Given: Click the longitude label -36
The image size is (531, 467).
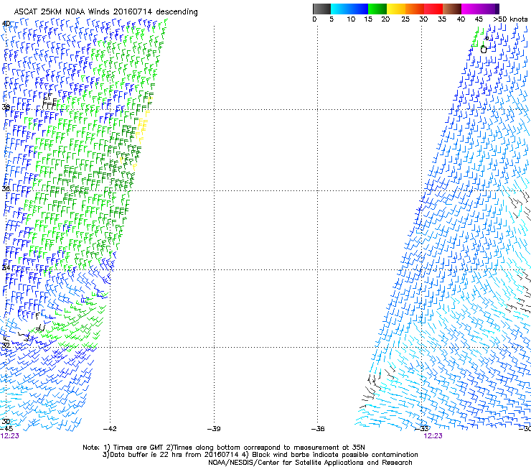Looking at the screenshot, I should [x=318, y=429].
